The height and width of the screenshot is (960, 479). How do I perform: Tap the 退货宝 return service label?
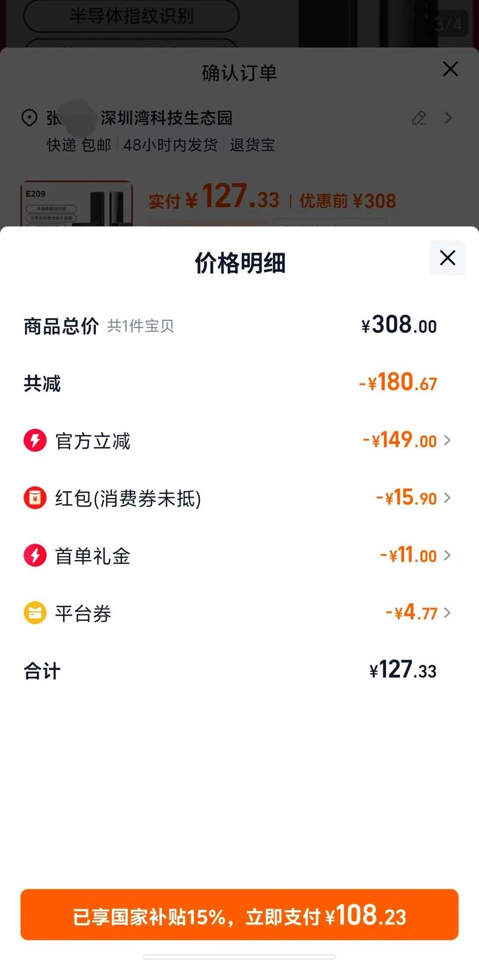click(252, 145)
